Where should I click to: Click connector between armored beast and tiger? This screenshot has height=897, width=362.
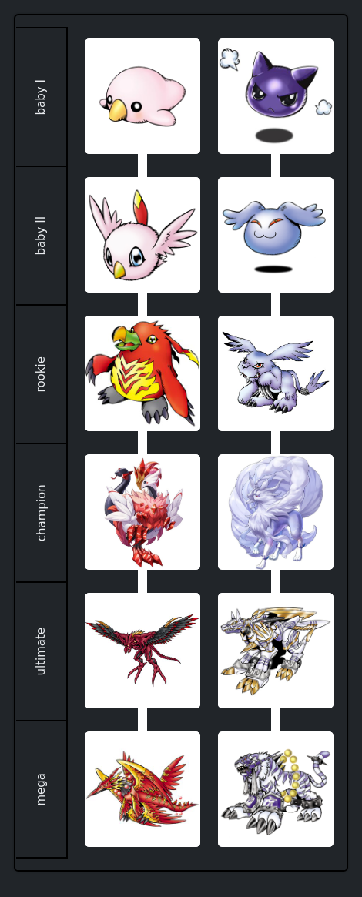[x=276, y=720]
